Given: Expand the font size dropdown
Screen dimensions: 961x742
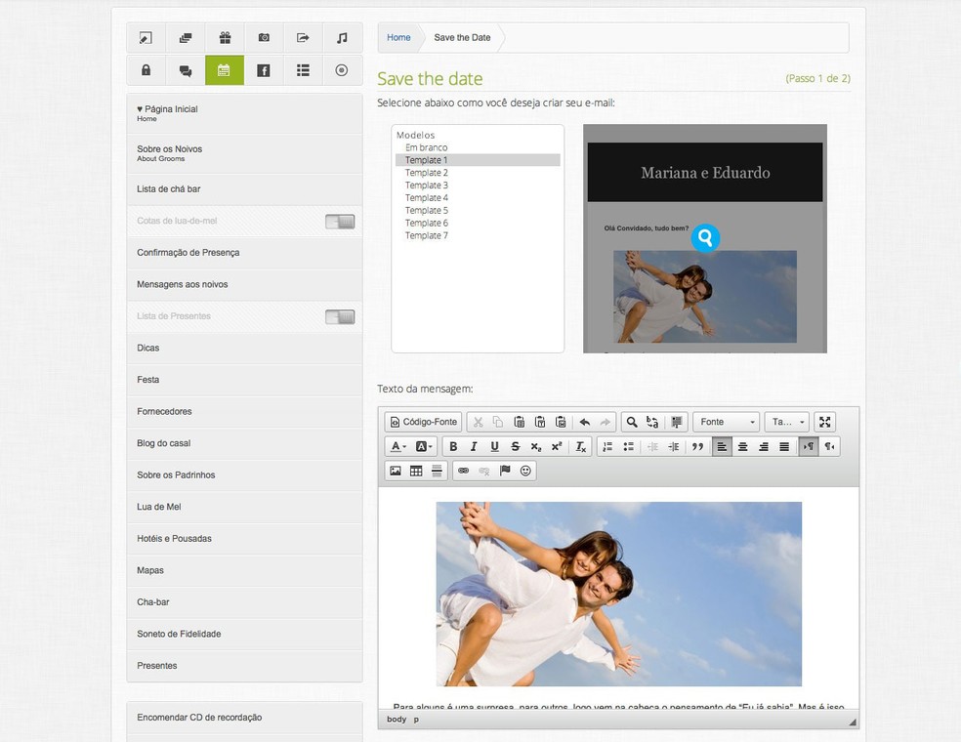Looking at the screenshot, I should pos(787,422).
